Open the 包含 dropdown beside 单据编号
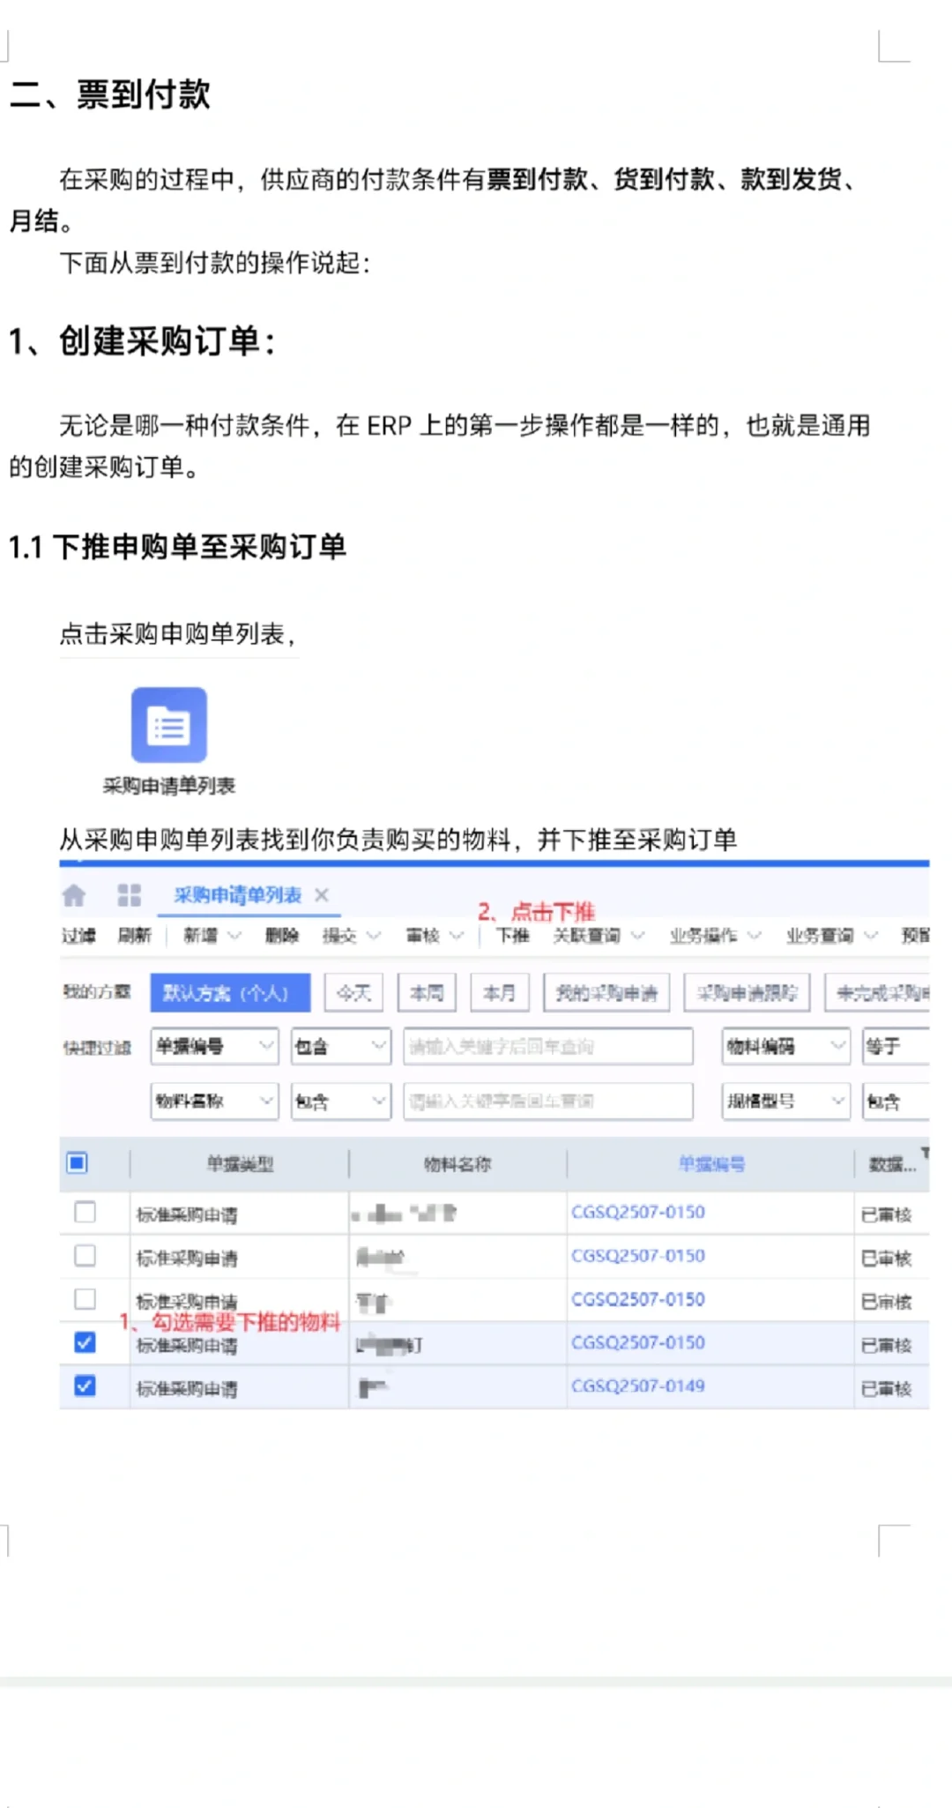Image resolution: width=952 pixels, height=1808 pixels. coord(341,1047)
